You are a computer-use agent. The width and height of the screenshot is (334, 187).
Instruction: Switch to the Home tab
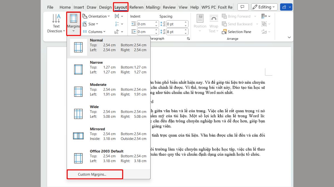point(65,7)
